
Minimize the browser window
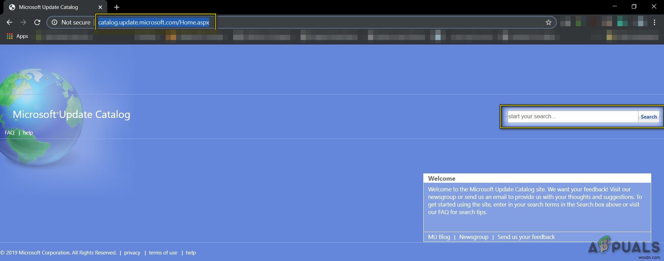(615, 7)
